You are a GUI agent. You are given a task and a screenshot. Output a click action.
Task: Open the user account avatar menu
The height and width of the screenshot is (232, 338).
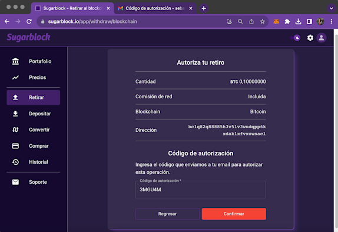click(x=322, y=38)
